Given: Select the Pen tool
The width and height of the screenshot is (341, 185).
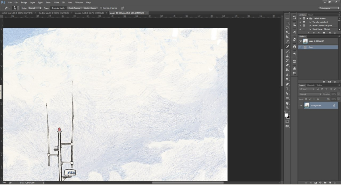Looking at the screenshot, I should coord(287,84).
